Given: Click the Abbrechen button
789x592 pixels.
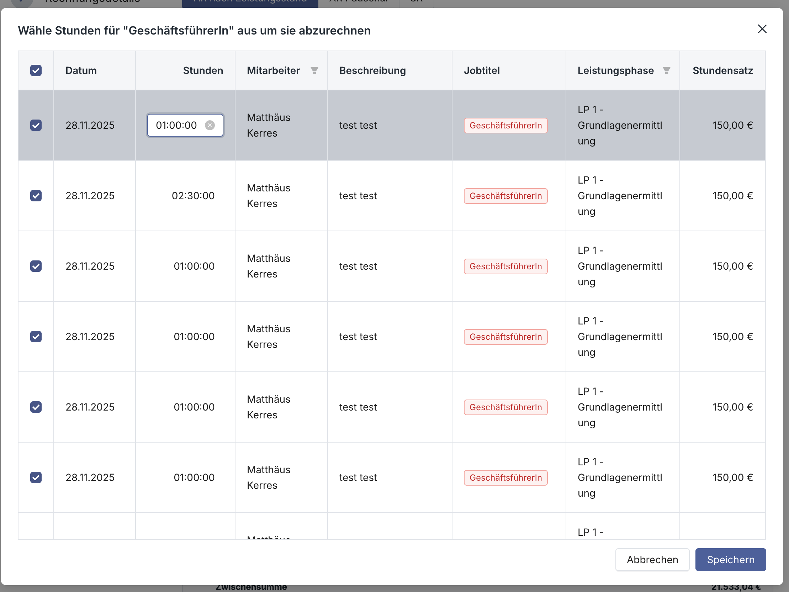Looking at the screenshot, I should 652,560.
